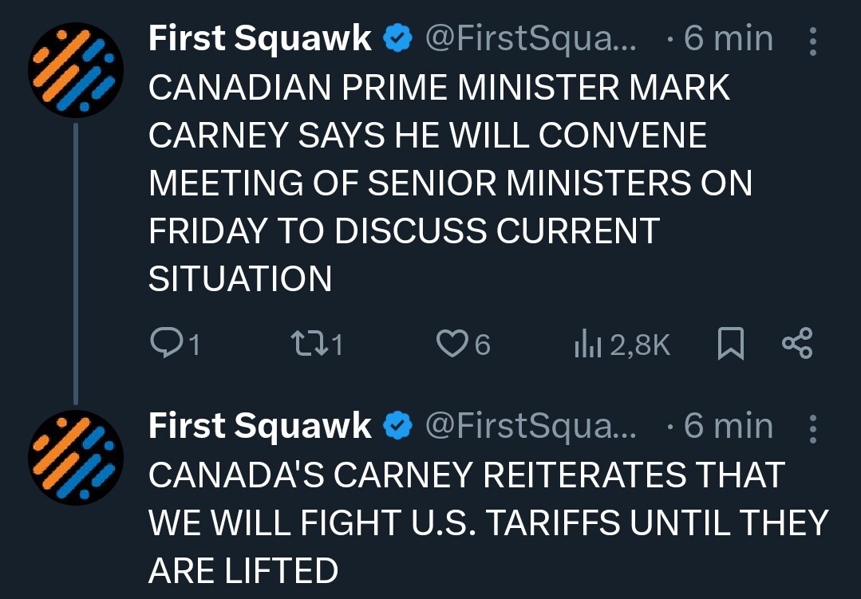Open First Squawk avatar on second tweet
Image resolution: width=861 pixels, height=599 pixels.
[76, 457]
